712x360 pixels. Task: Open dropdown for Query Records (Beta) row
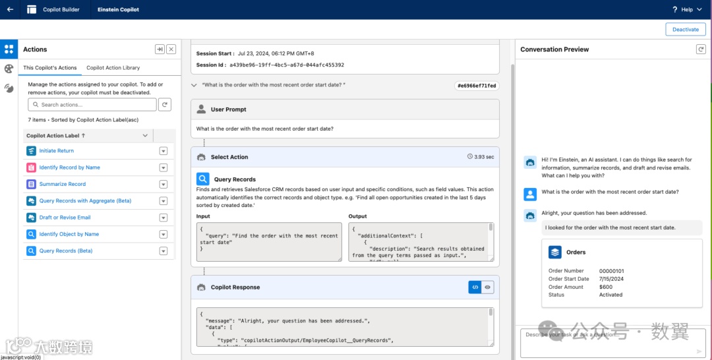pyautogui.click(x=163, y=251)
